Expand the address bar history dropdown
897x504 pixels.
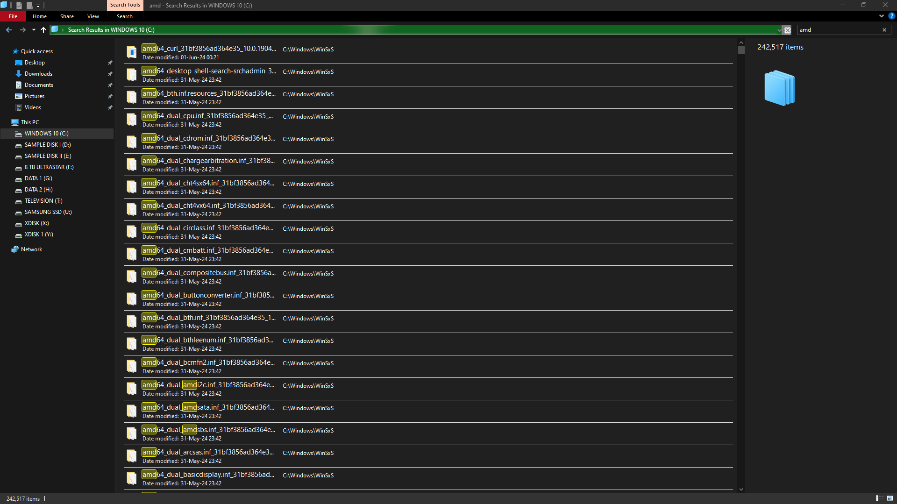[x=779, y=30]
